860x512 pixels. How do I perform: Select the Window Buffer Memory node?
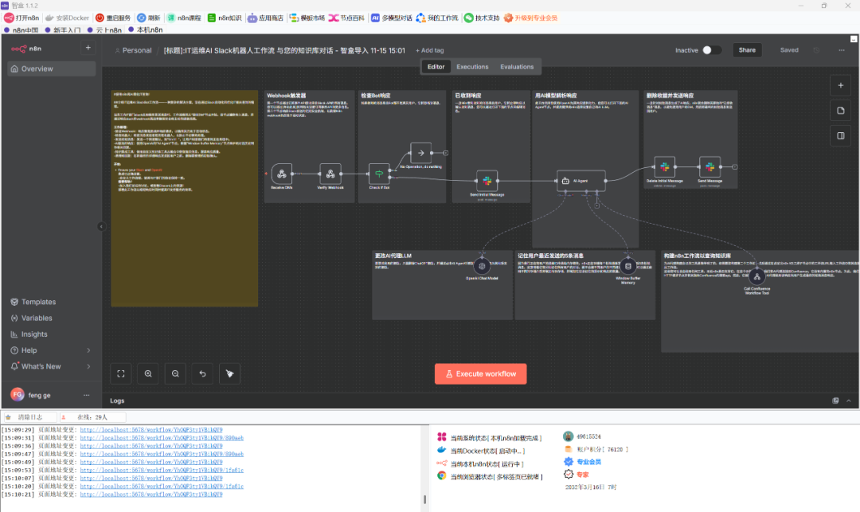click(x=628, y=267)
